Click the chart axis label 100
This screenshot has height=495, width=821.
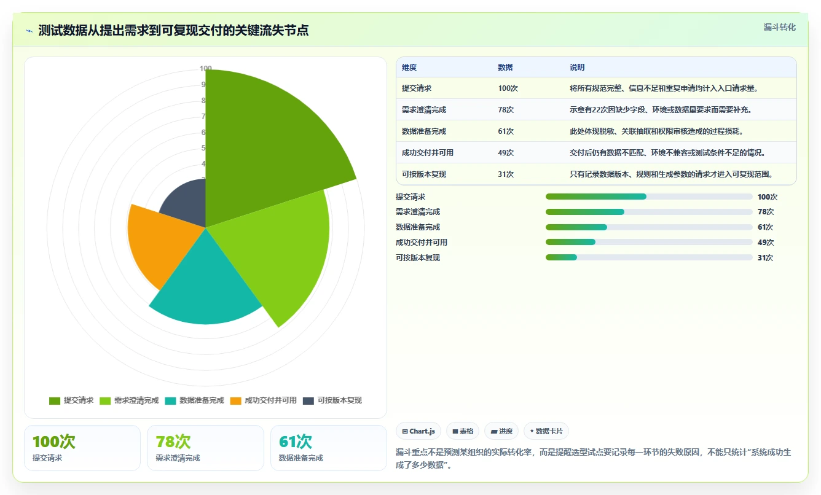tap(206, 69)
